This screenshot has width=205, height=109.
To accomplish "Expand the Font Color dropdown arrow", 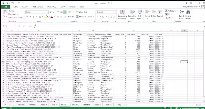I will click(x=54, y=17).
